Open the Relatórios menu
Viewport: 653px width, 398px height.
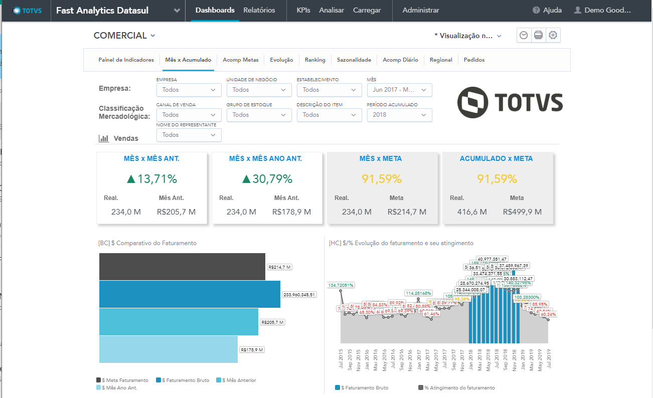coord(259,11)
